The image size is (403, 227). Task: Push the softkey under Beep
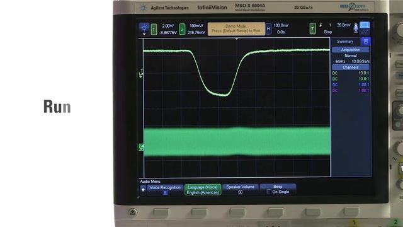click(x=275, y=213)
